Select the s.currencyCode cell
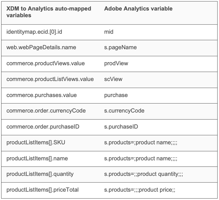This screenshot has width=219, height=200. tap(124, 111)
